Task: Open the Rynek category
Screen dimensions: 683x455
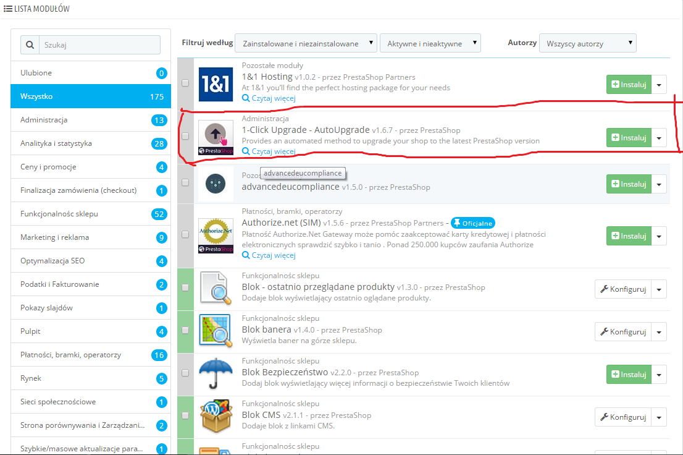Action: pos(91,378)
